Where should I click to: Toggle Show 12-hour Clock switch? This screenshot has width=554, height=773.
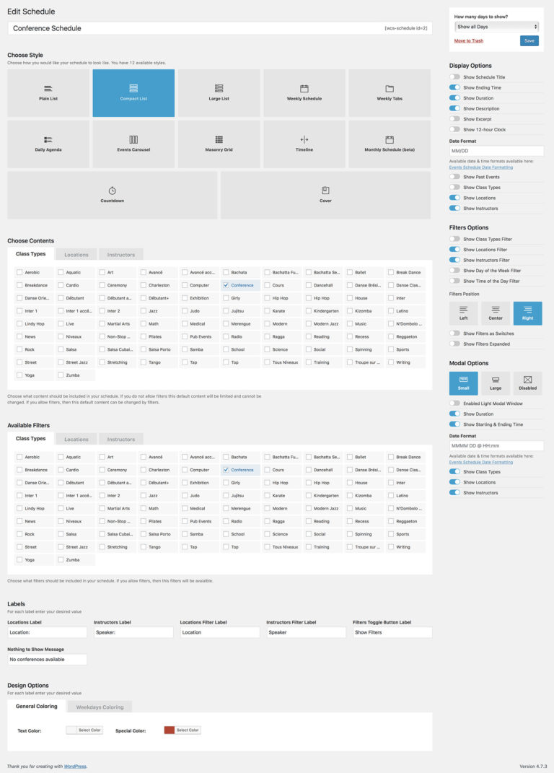pos(454,129)
